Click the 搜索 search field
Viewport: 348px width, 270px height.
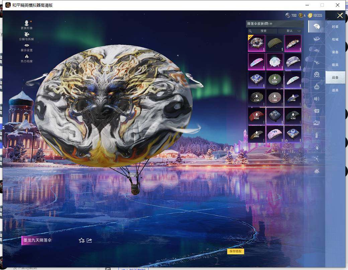(x=263, y=31)
